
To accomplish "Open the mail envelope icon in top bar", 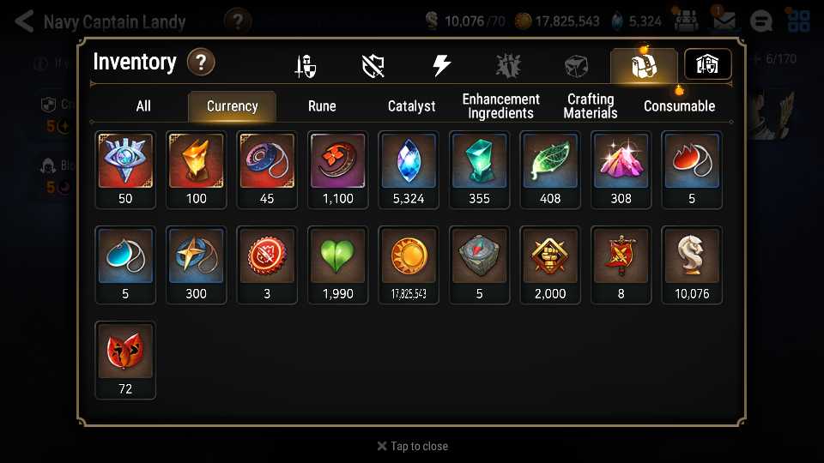I will tap(724, 21).
